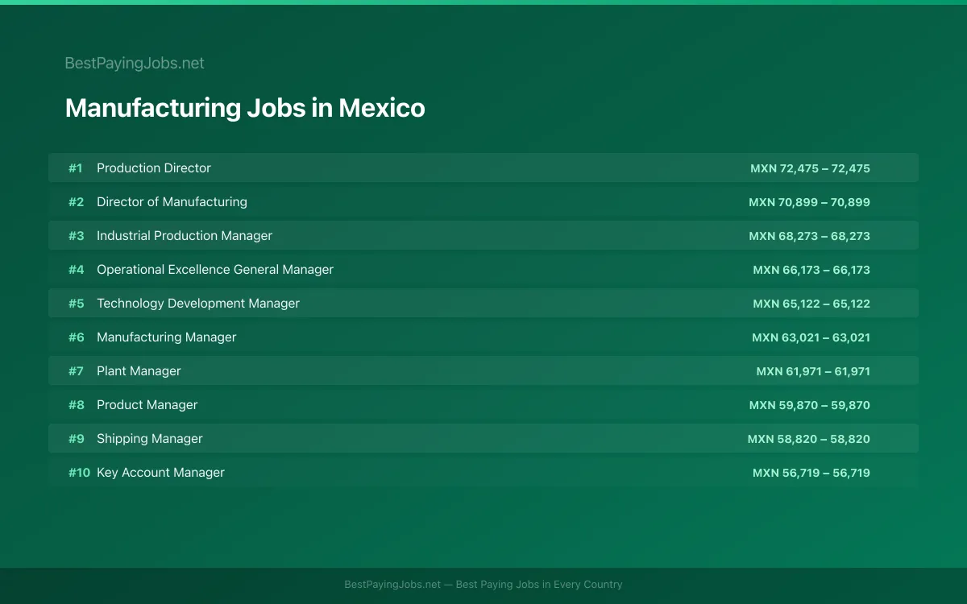Click footer text Best Paying Jobs in Every Country
The width and height of the screenshot is (967, 604).
click(539, 585)
